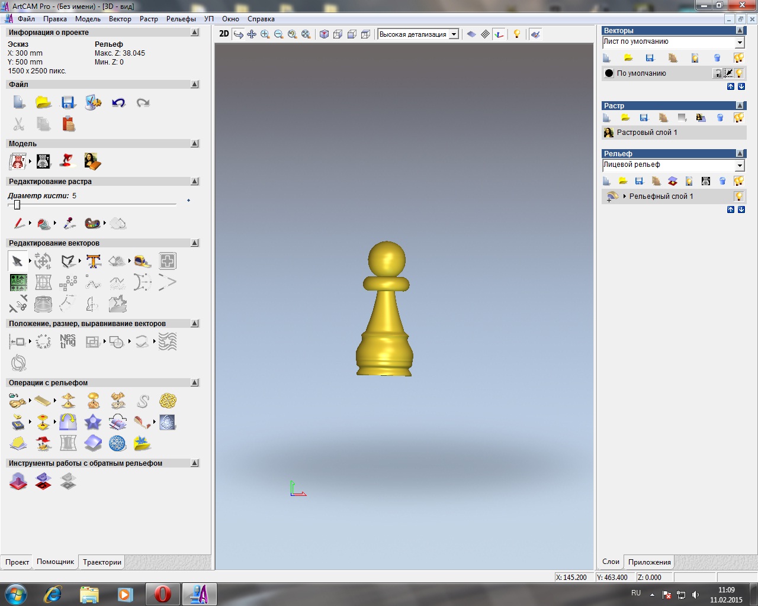Toggle visibility of Рельефный слой 1
This screenshot has height=606, width=758.
739,196
